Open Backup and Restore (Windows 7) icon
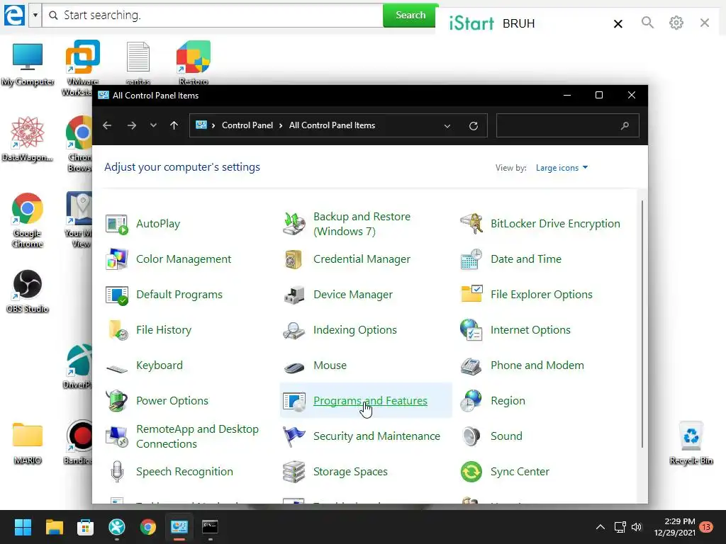Screen dimensions: 726x544 [x=294, y=225]
